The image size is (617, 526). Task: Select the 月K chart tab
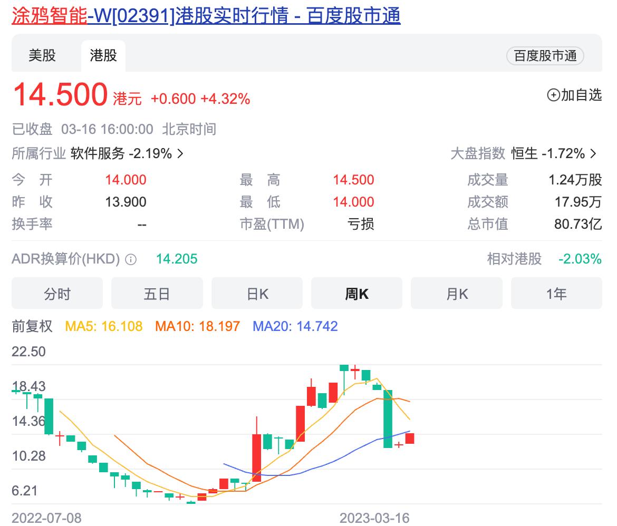pyautogui.click(x=457, y=294)
